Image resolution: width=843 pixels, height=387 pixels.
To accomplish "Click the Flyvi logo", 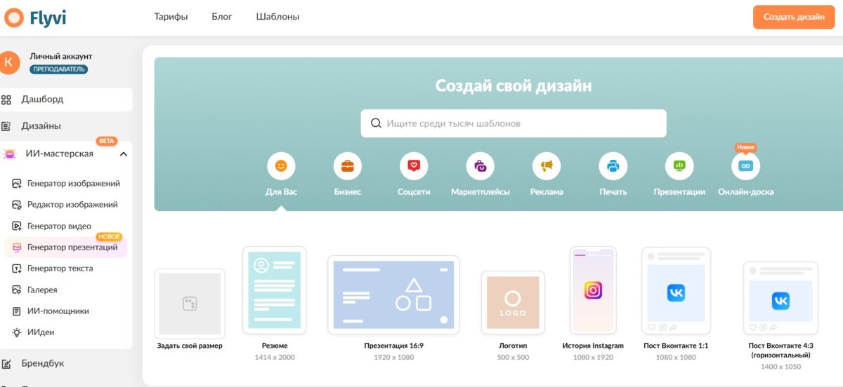I will click(35, 17).
